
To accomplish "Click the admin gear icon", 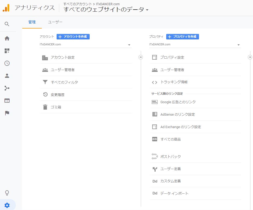I will pos(7,205).
